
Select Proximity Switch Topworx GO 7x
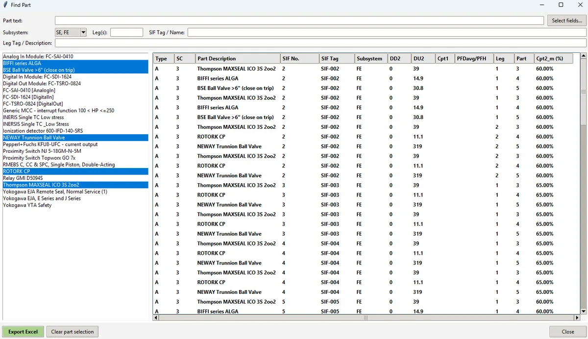[x=75, y=158]
